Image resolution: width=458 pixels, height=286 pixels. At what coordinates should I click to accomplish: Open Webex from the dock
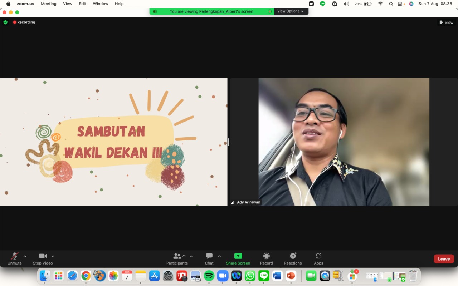(237, 276)
